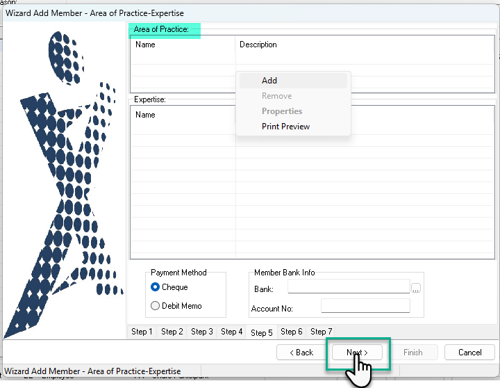Click the Payment Method group label

point(178,273)
